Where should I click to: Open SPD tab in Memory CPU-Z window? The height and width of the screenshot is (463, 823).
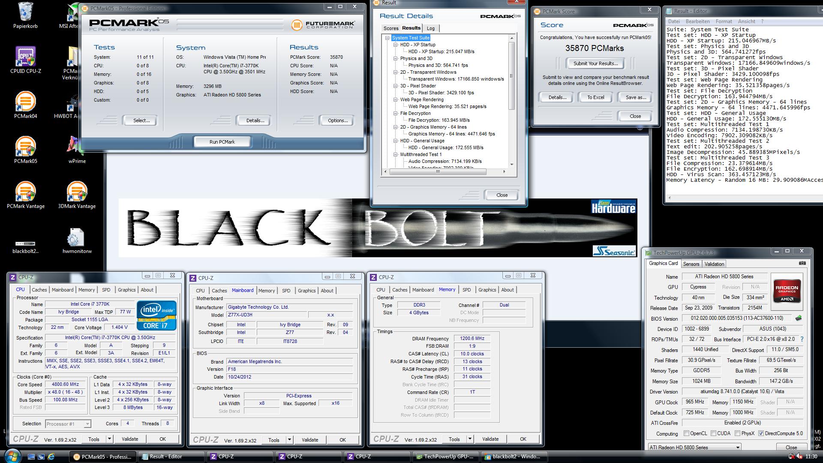(466, 290)
